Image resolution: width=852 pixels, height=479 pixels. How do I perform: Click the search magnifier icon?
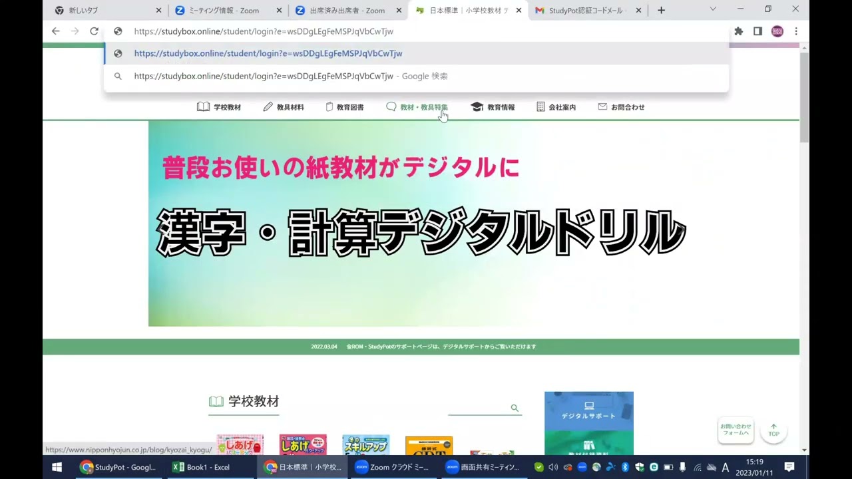pos(515,408)
